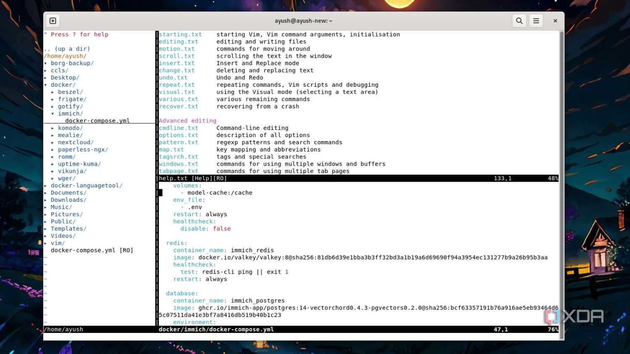Select the uptime-kuma/ directory entry
The image size is (630, 354).
(79, 164)
